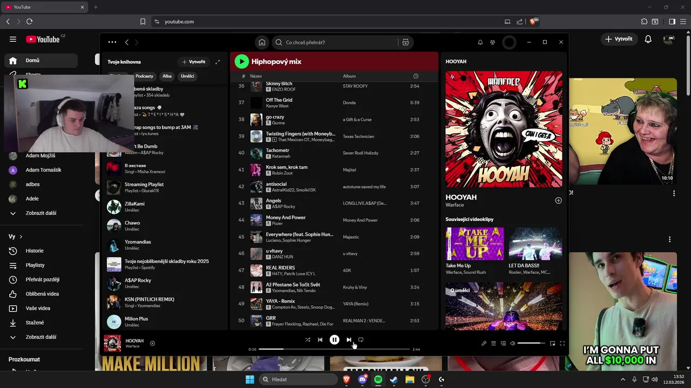Image resolution: width=691 pixels, height=388 pixels.
Task: Open Spotify from Windows taskbar
Action: point(378,379)
